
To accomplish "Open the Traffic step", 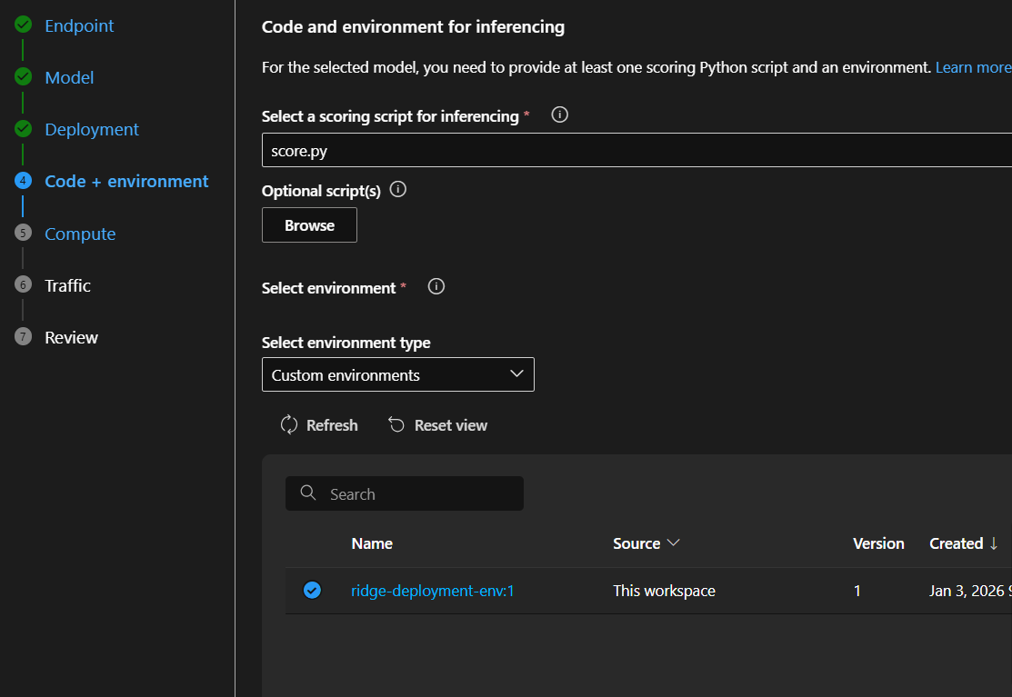I will [x=68, y=285].
